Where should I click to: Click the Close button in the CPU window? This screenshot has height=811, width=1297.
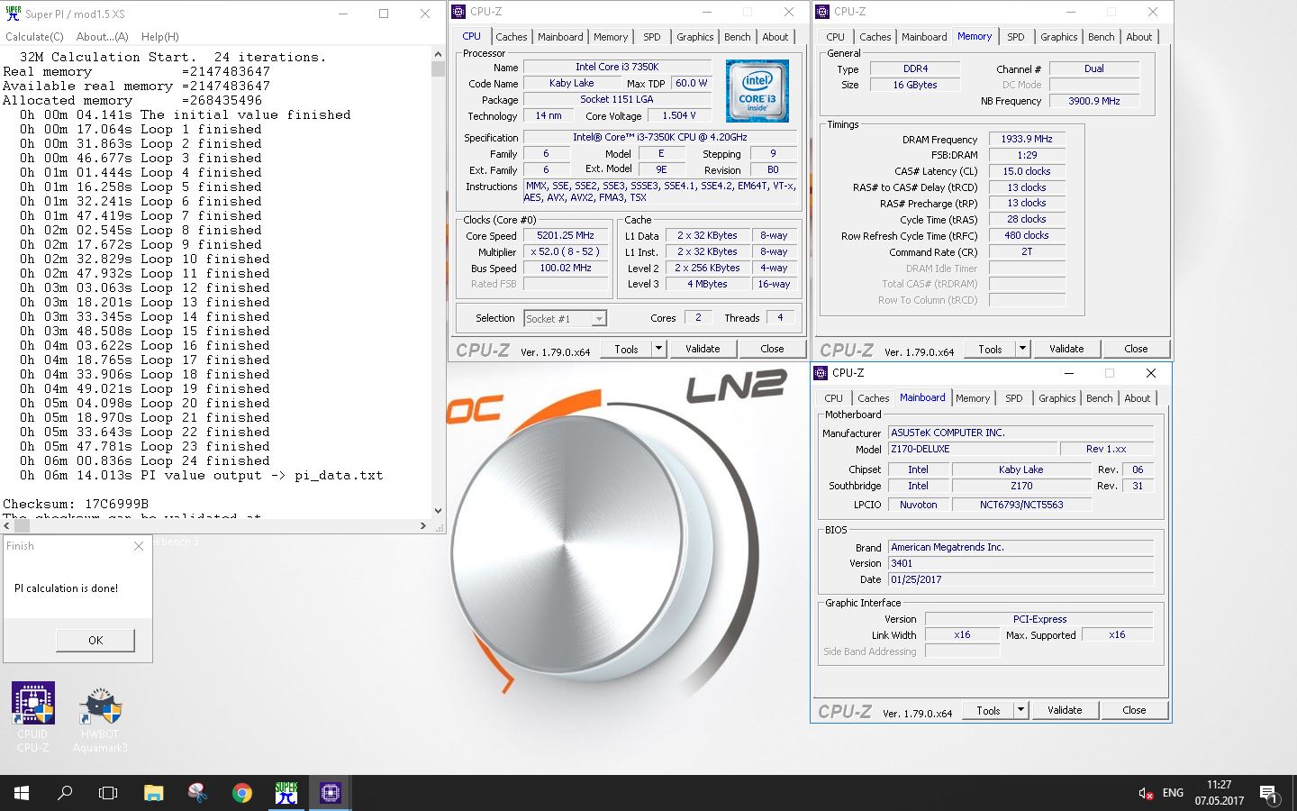tap(772, 349)
